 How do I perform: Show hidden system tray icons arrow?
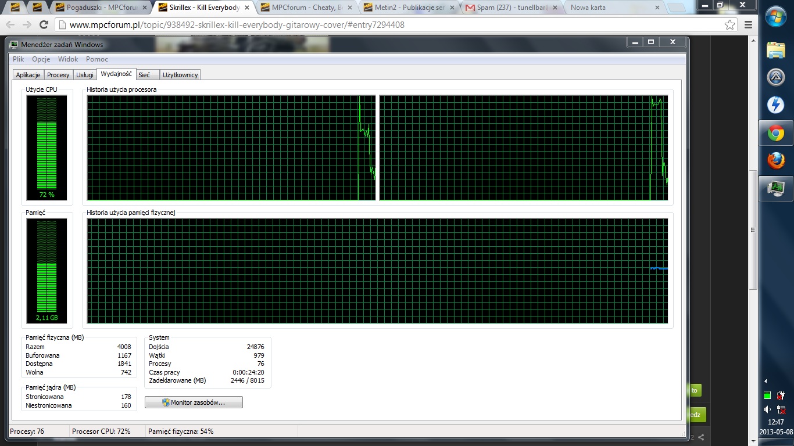coord(766,382)
